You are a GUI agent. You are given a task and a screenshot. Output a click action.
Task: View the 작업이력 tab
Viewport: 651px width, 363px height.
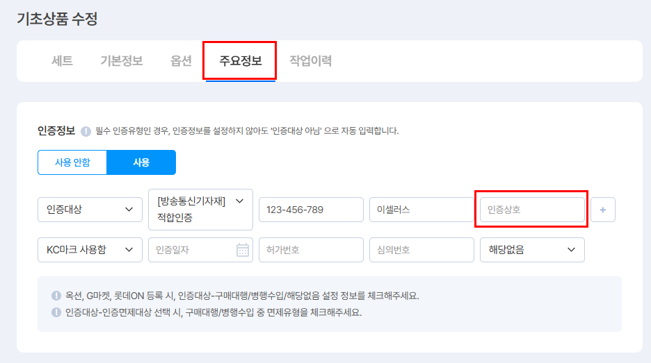310,61
